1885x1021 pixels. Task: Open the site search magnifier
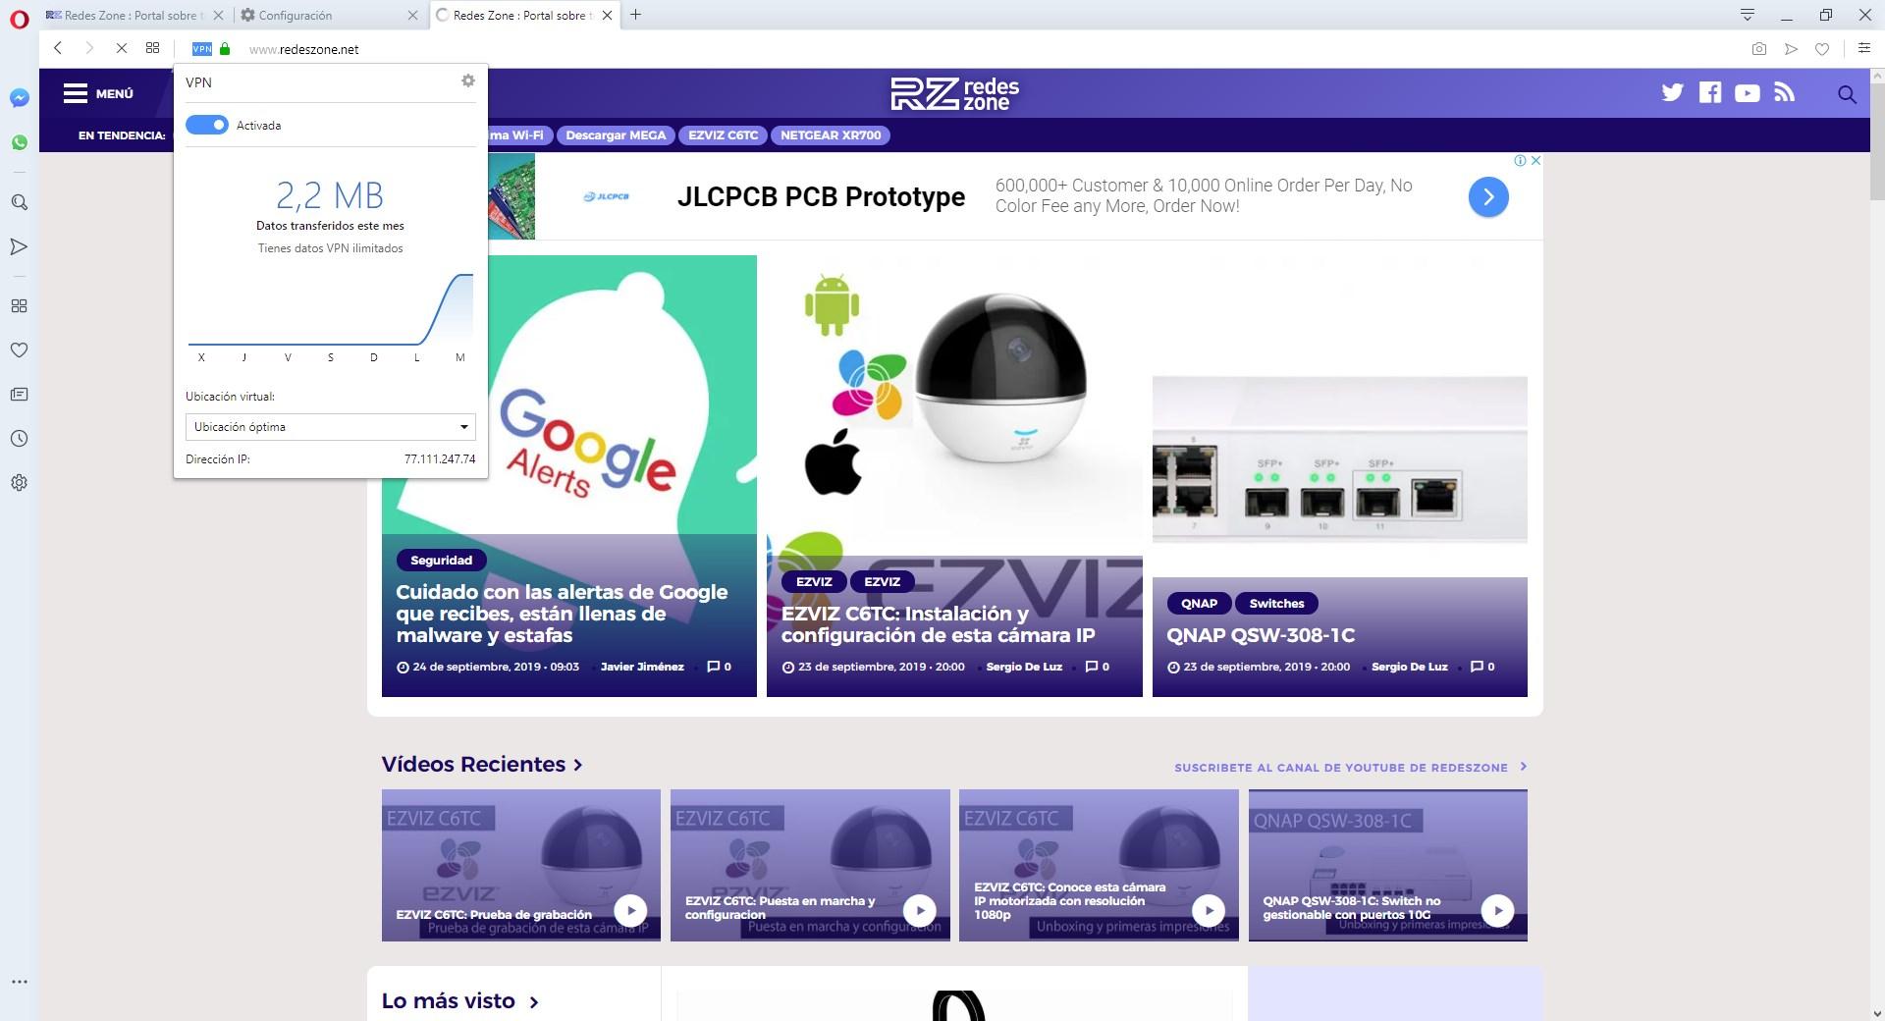[x=1847, y=94]
